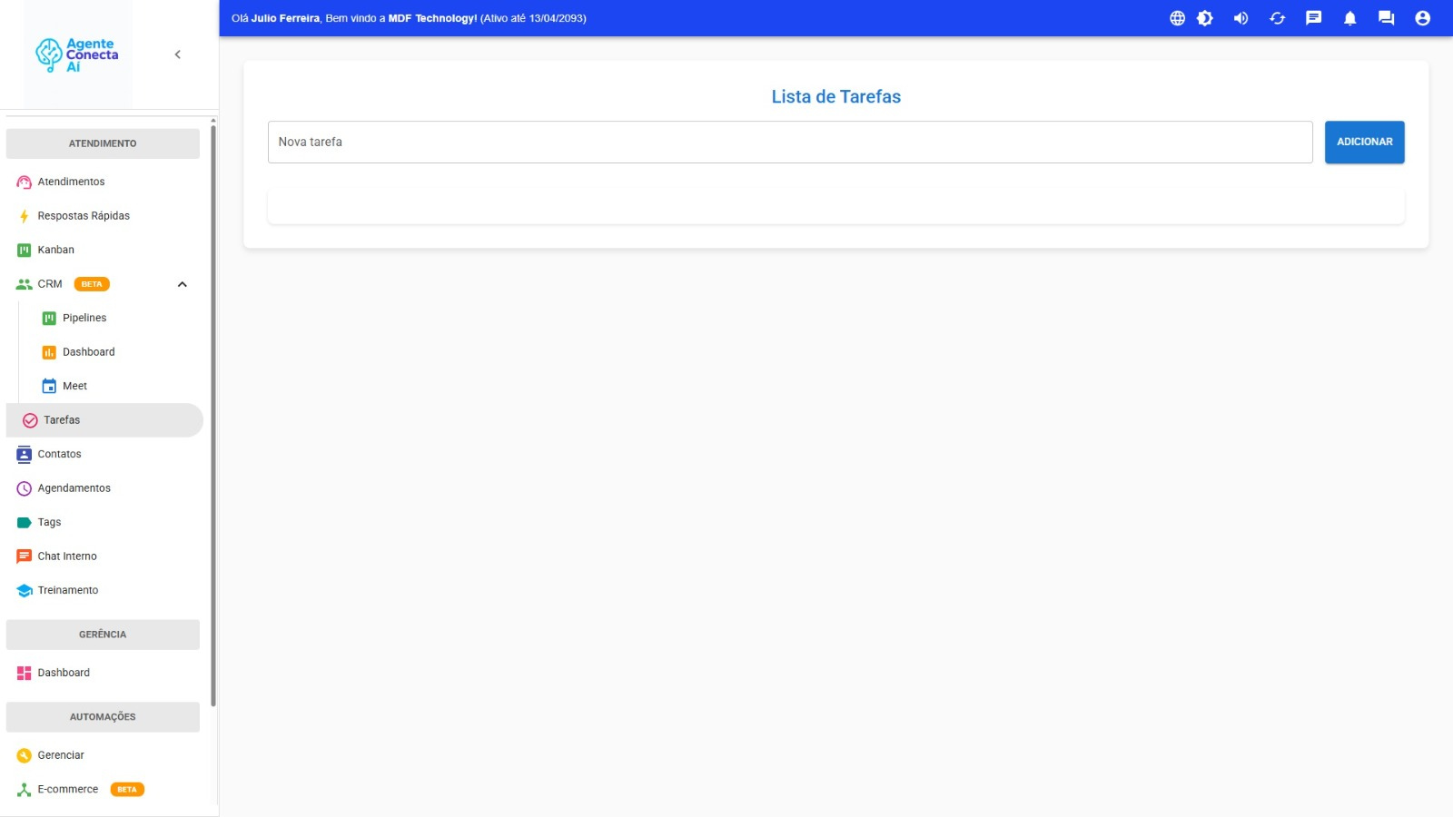This screenshot has height=817, width=1453.
Task: Toggle dark mode brightness icon
Action: click(x=1204, y=18)
